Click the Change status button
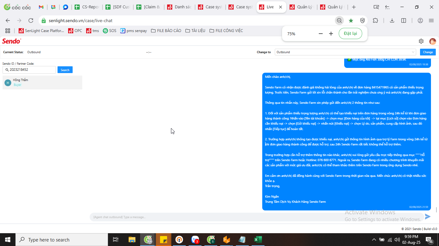This screenshot has width=439, height=246. coord(428,52)
